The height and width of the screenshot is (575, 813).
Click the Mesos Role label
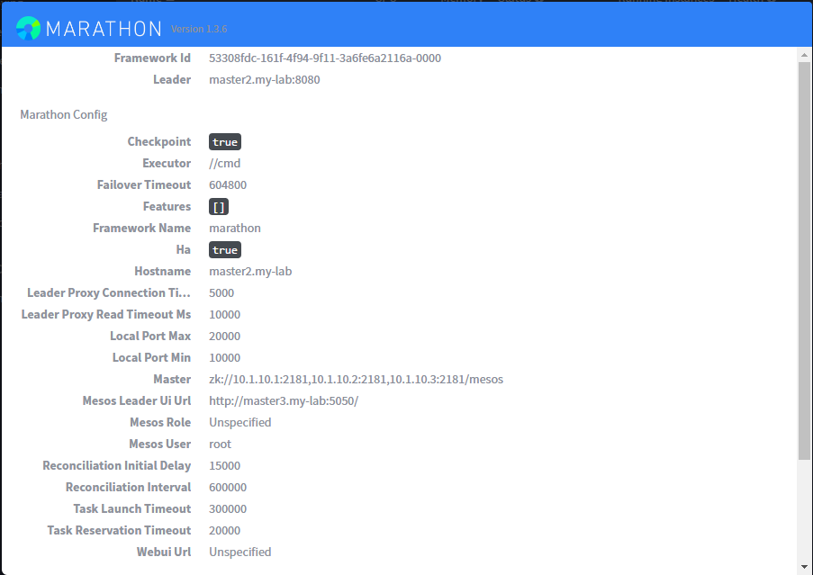(x=160, y=423)
